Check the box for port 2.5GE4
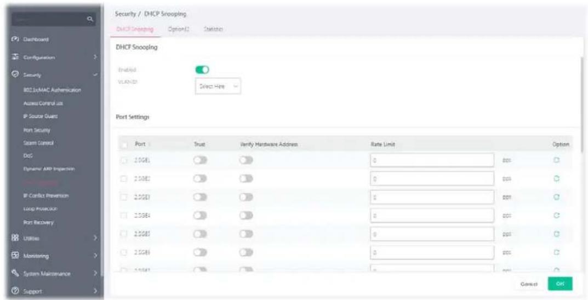 124,216
